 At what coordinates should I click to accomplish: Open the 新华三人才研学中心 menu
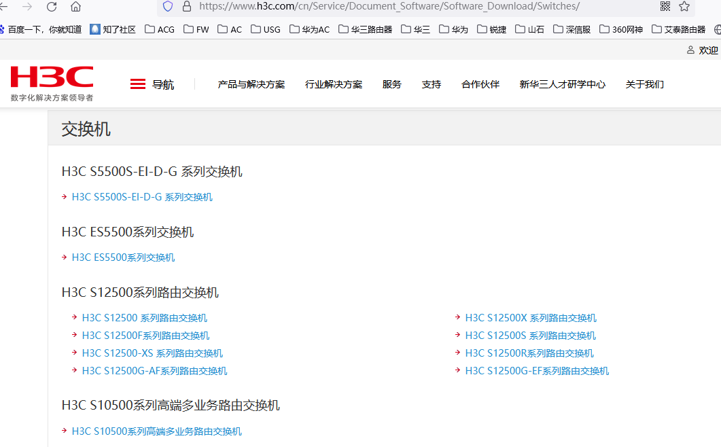[x=563, y=84]
